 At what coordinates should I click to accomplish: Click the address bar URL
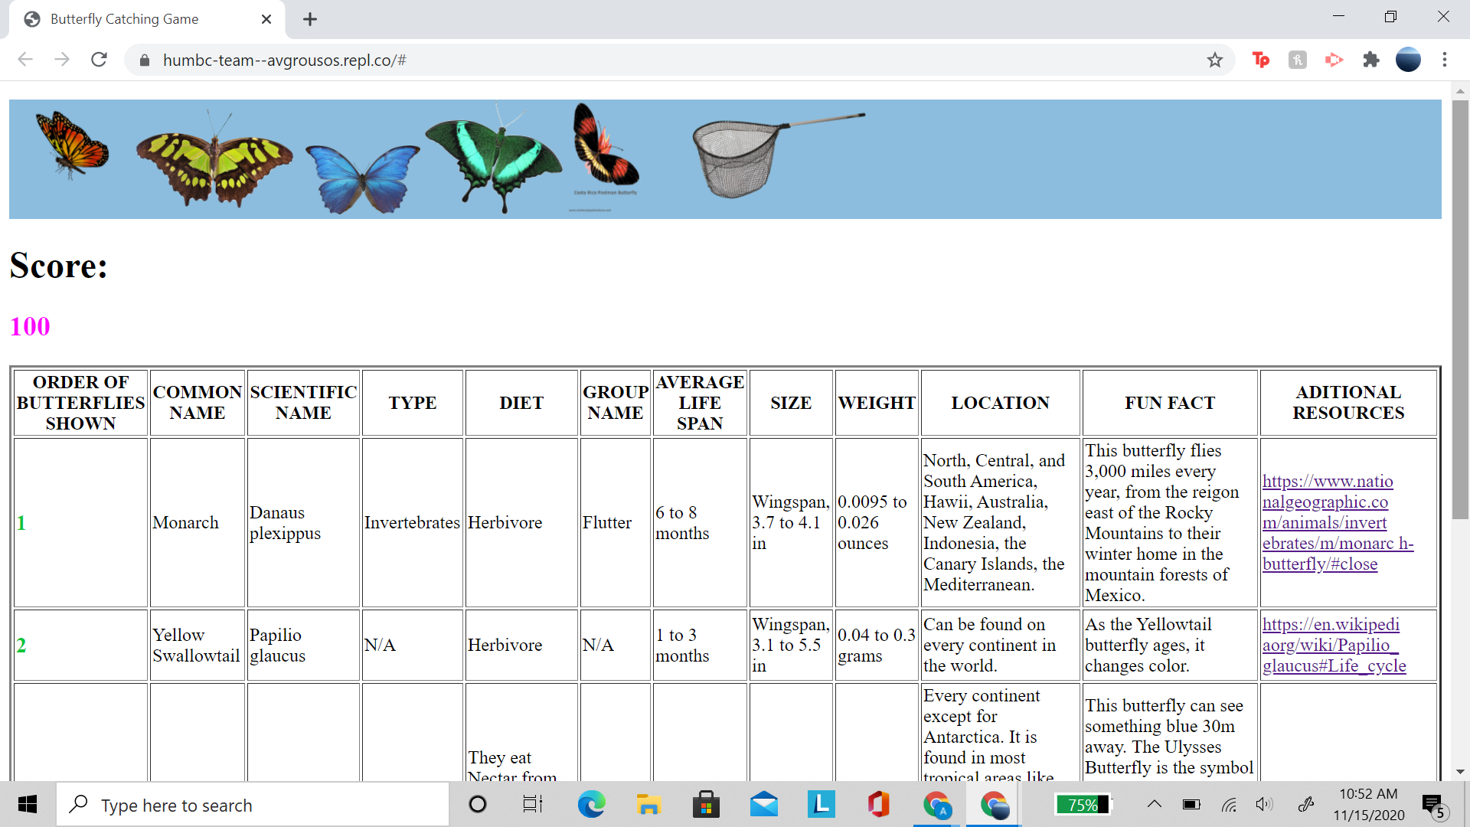(283, 60)
